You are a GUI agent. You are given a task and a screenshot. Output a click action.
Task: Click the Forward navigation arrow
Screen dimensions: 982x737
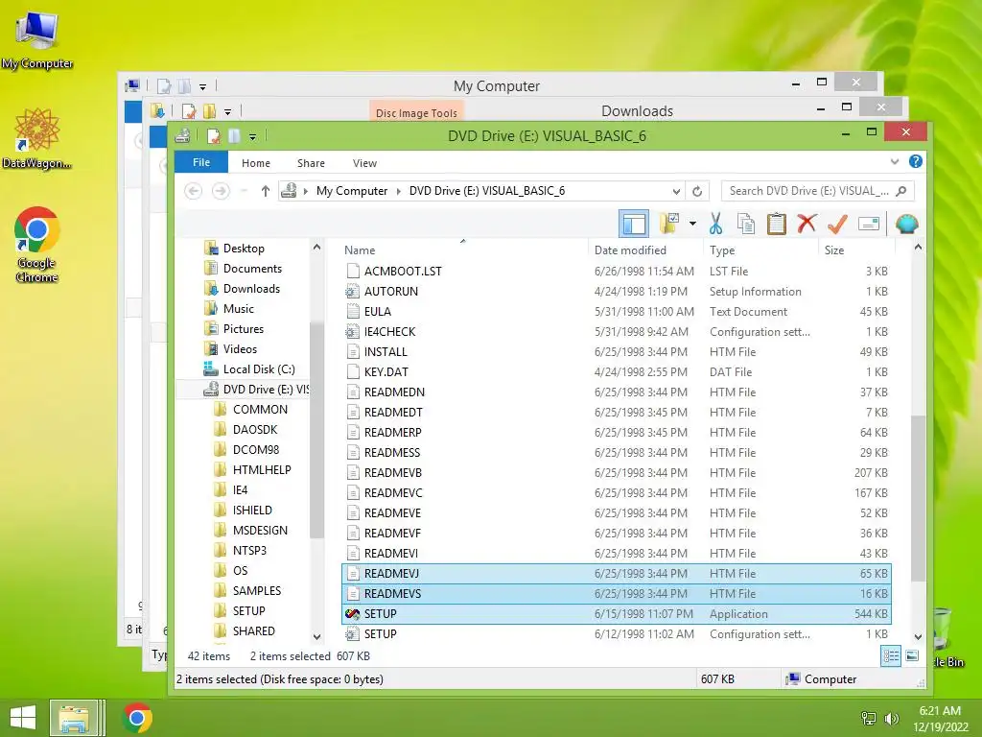pyautogui.click(x=221, y=191)
